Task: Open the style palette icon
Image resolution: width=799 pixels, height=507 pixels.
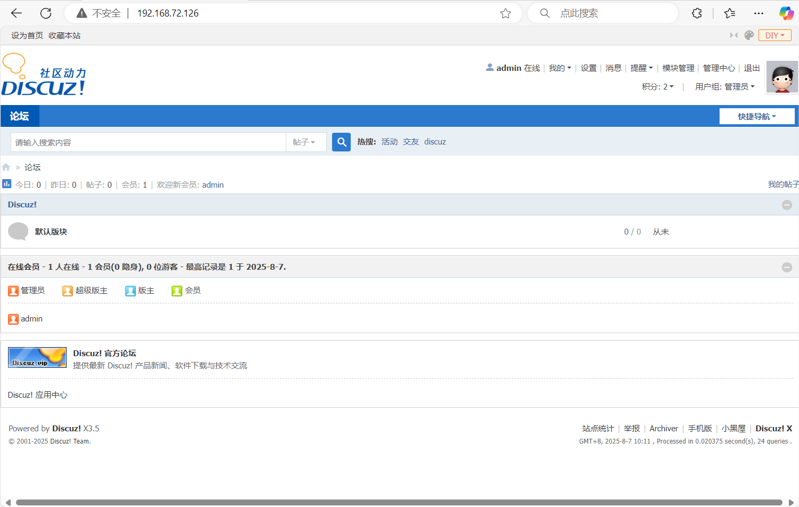Action: point(749,35)
